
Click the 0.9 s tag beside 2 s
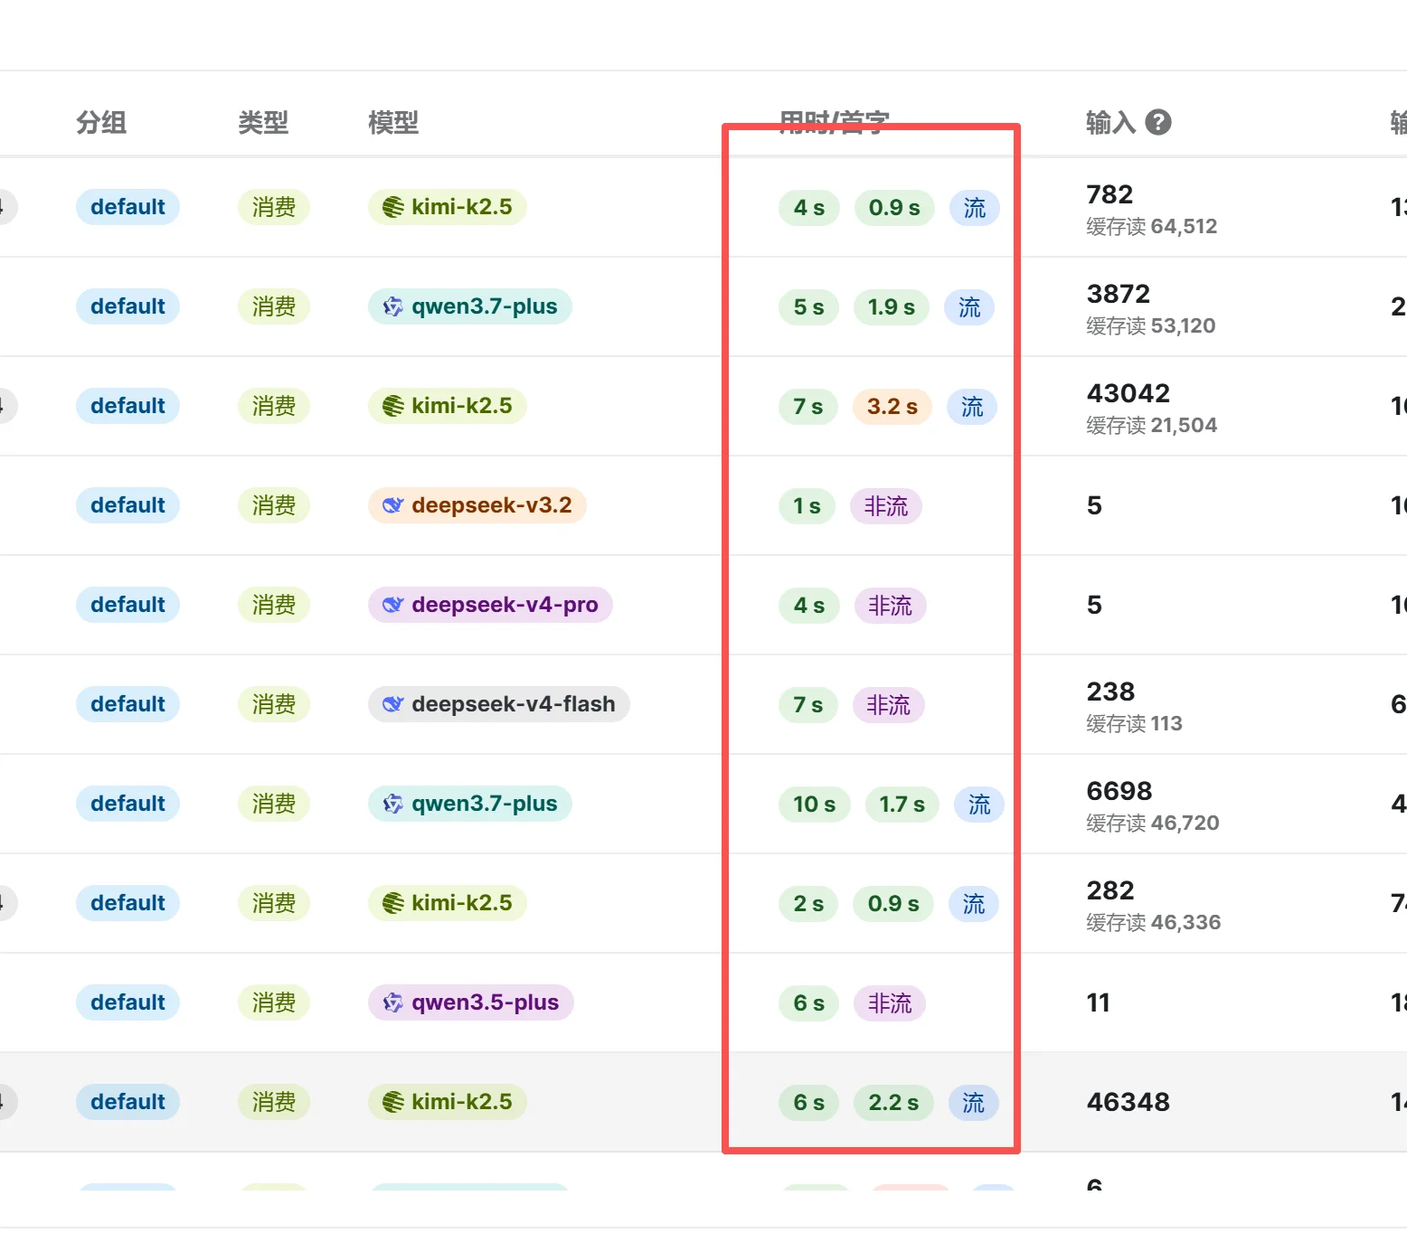pyautogui.click(x=893, y=904)
